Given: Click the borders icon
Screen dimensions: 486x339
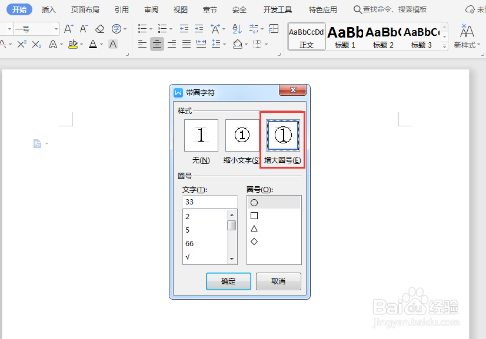Looking at the screenshot, I should [257, 44].
